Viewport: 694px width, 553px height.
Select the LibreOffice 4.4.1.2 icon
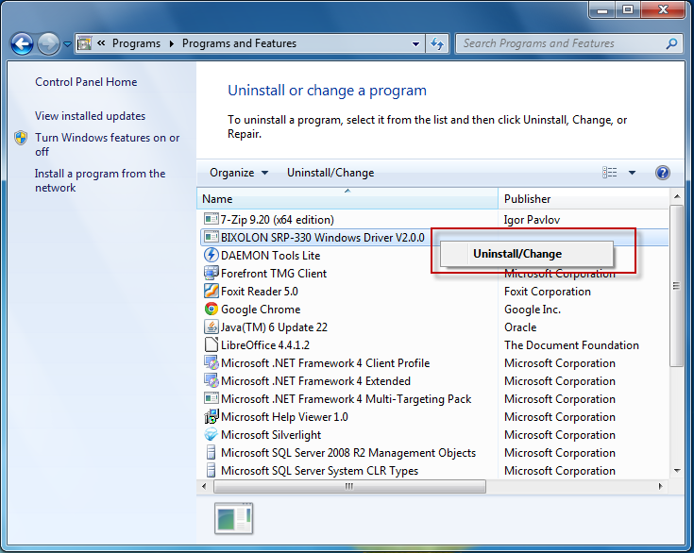(x=212, y=345)
